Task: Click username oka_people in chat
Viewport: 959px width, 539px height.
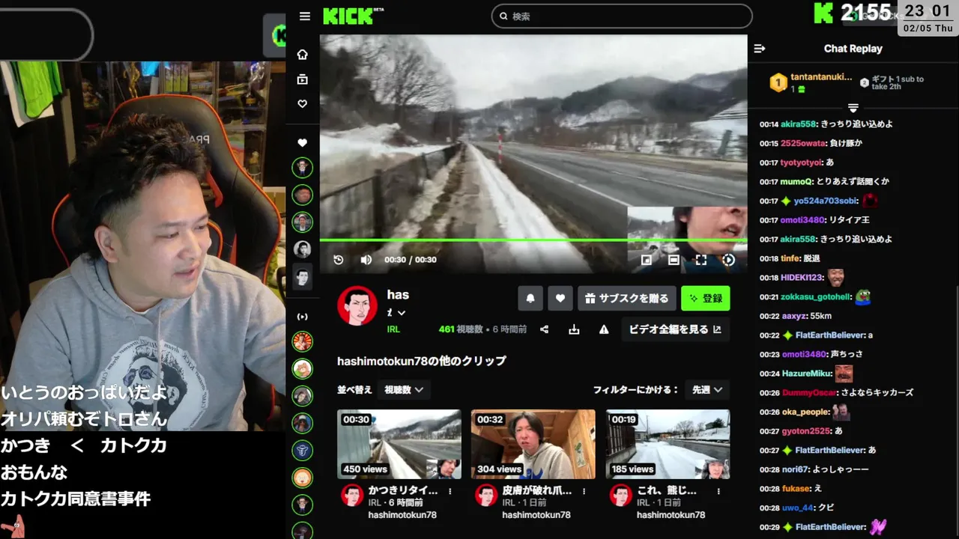Action: (x=805, y=412)
